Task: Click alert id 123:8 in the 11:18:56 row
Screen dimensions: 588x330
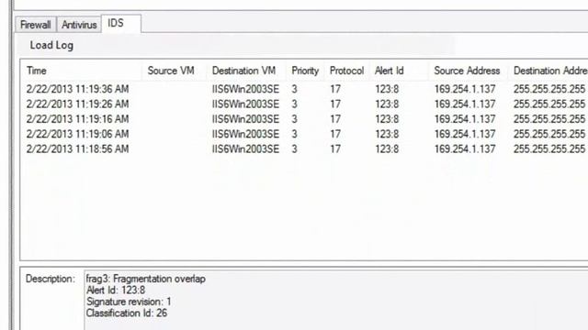Action: pos(387,148)
